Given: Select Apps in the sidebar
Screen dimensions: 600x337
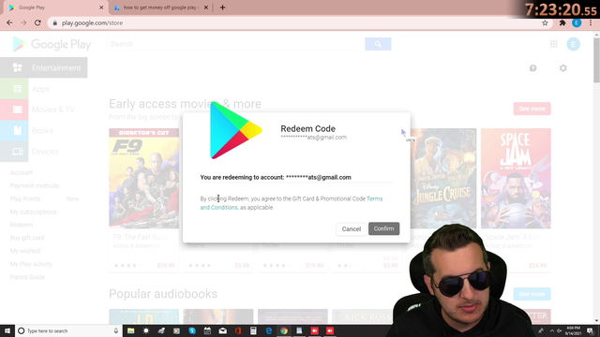Looking at the screenshot, I should click(44, 89).
